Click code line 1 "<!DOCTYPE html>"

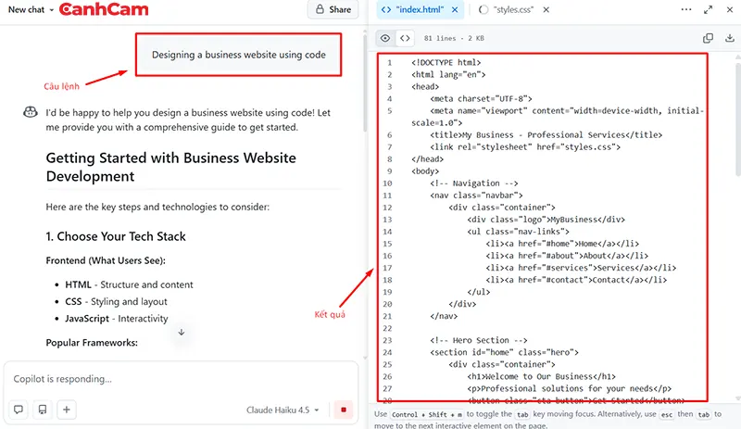point(446,62)
